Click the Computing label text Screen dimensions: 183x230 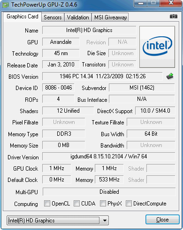click(x=26, y=204)
